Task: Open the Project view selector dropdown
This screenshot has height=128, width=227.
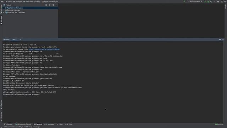Action: pyautogui.click(x=8, y=5)
